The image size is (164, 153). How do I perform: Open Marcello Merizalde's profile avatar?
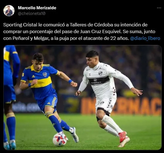pos(9,10)
